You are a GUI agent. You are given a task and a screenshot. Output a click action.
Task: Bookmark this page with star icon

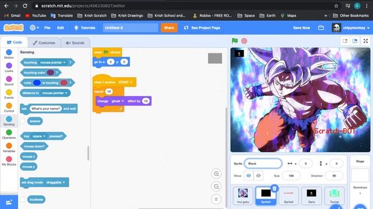coord(336,6)
